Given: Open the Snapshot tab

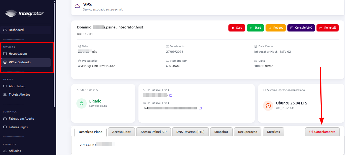Looking at the screenshot, I should point(221,132).
